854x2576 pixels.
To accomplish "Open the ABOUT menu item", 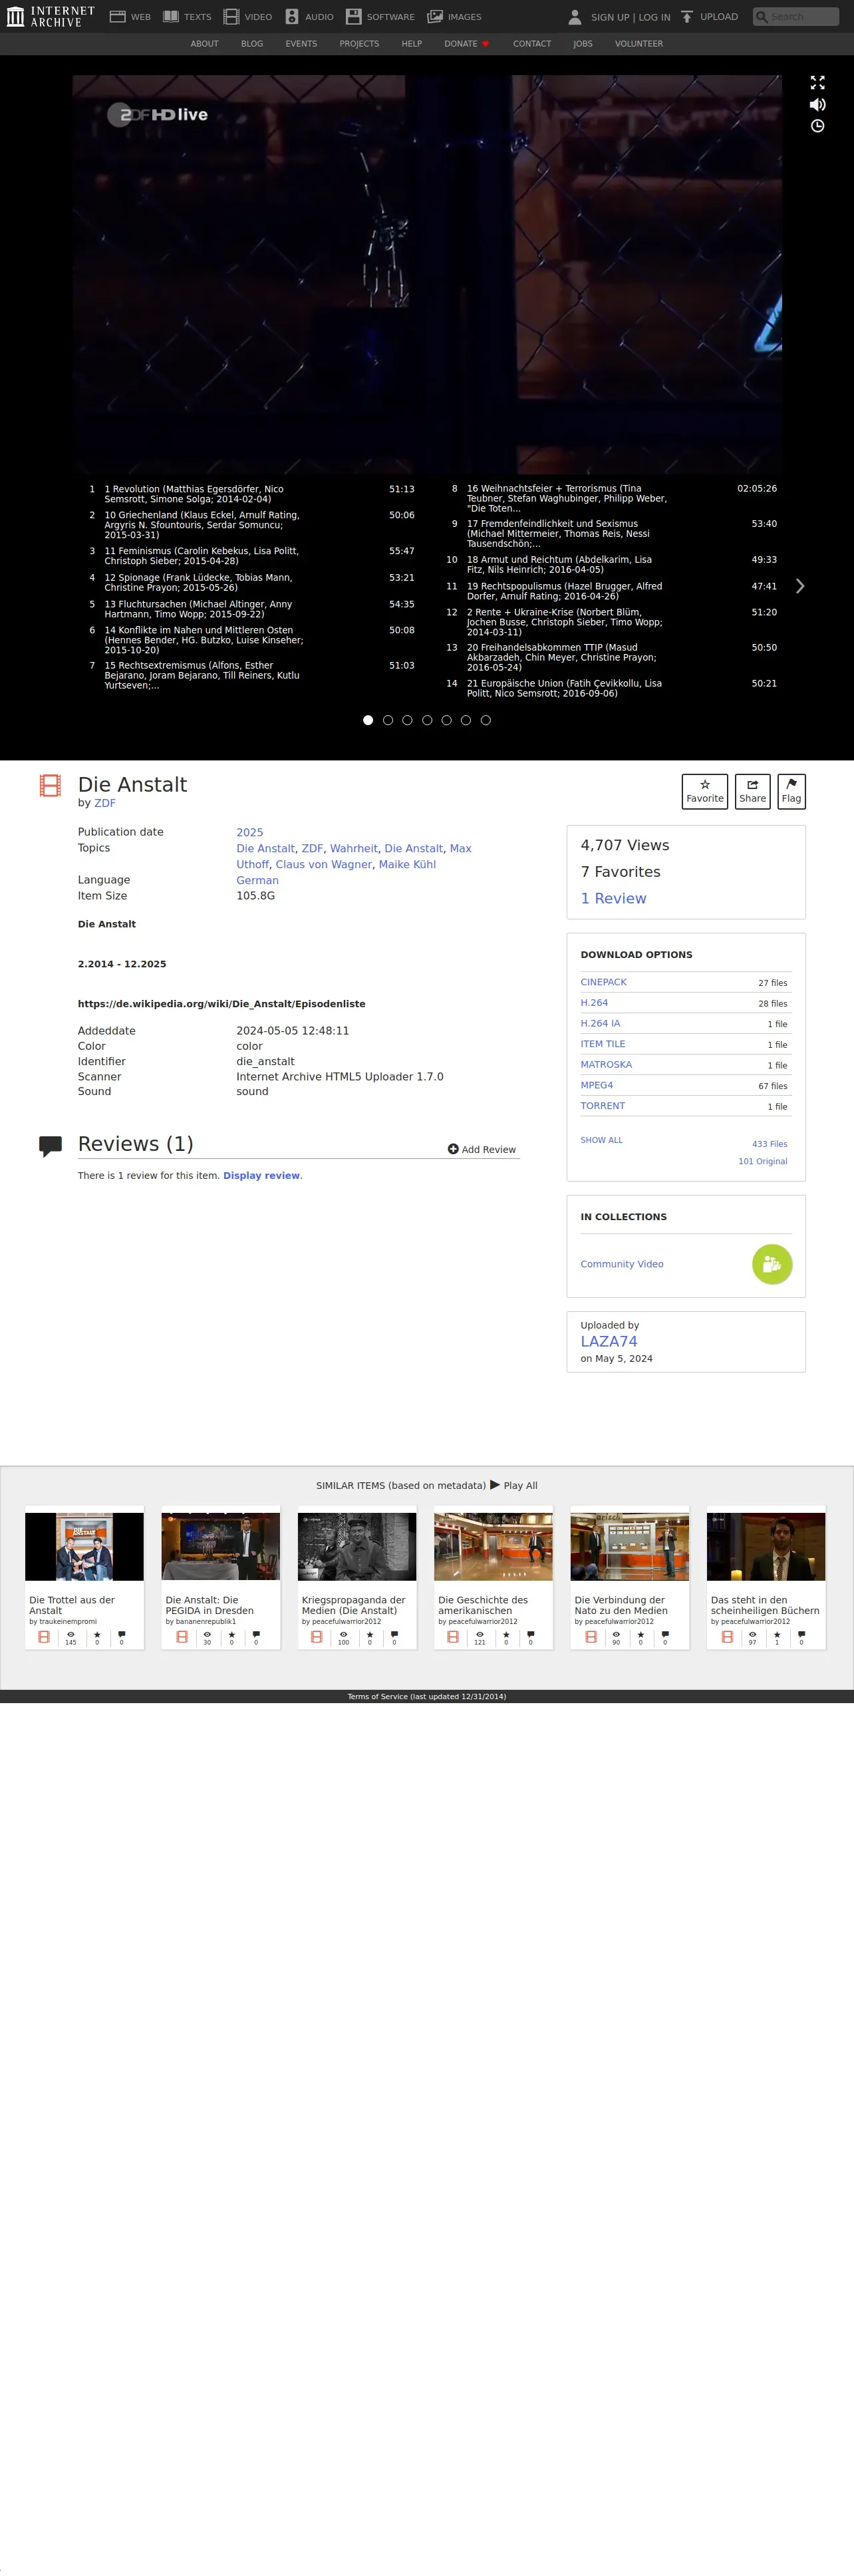I will (x=204, y=44).
